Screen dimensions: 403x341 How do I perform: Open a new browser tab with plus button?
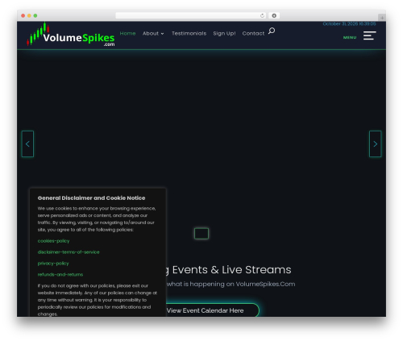382,18
